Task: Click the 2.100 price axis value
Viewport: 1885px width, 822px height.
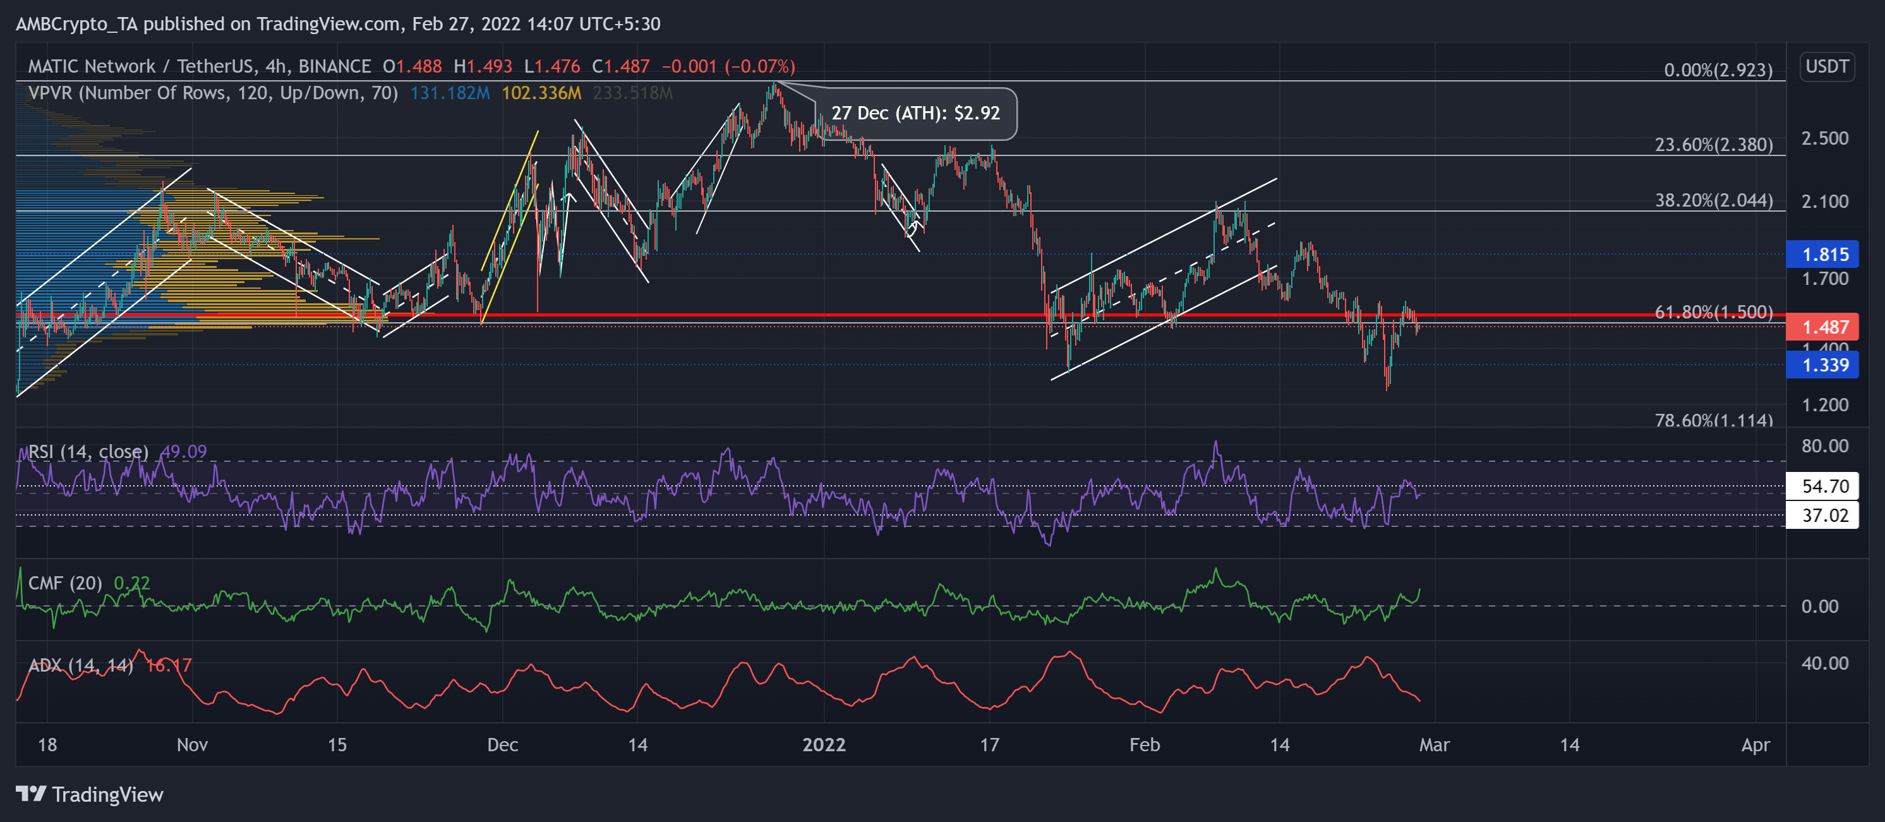Action: tap(1824, 202)
